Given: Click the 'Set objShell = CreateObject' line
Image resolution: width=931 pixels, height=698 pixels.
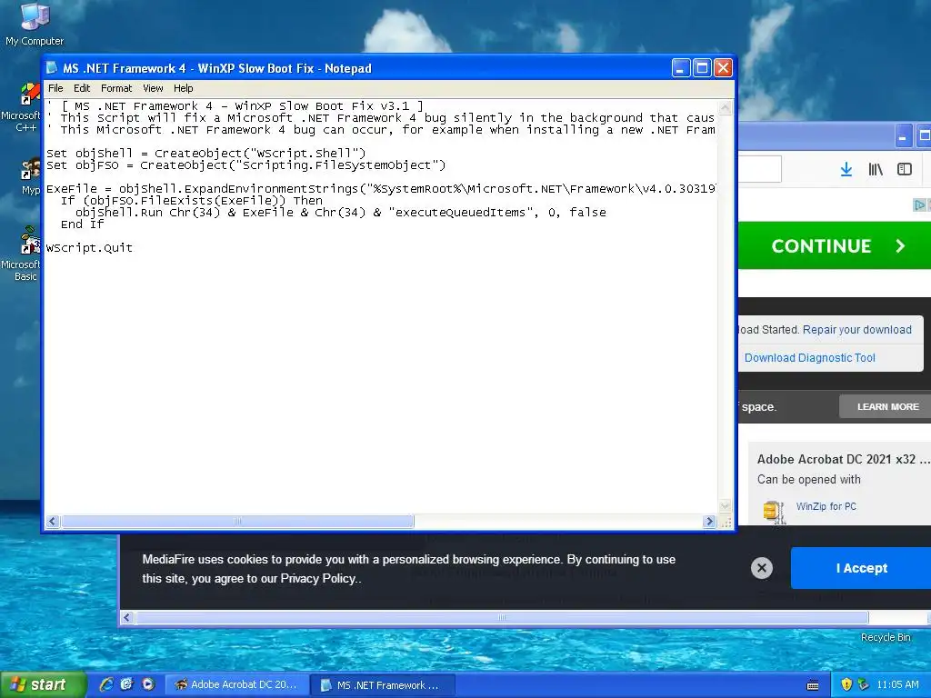Looking at the screenshot, I should (206, 153).
